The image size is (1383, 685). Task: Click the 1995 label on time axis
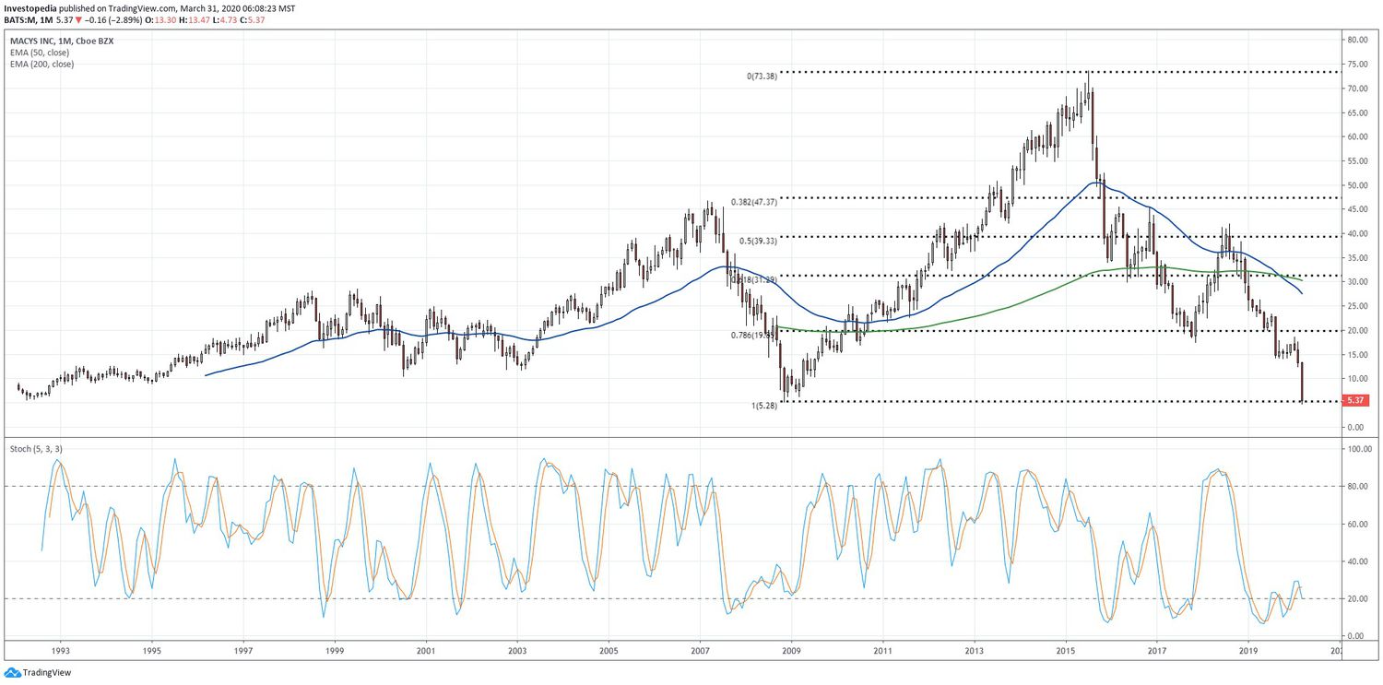click(x=152, y=650)
